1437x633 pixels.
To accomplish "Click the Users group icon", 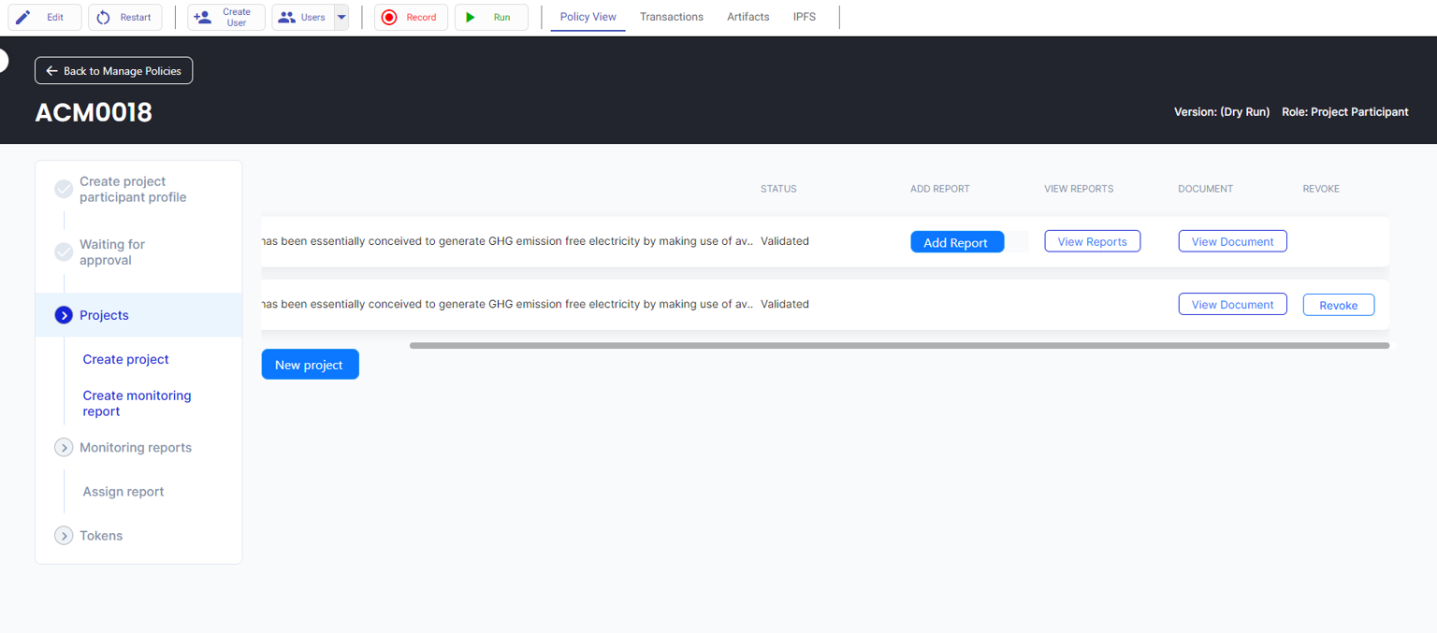I will click(287, 18).
